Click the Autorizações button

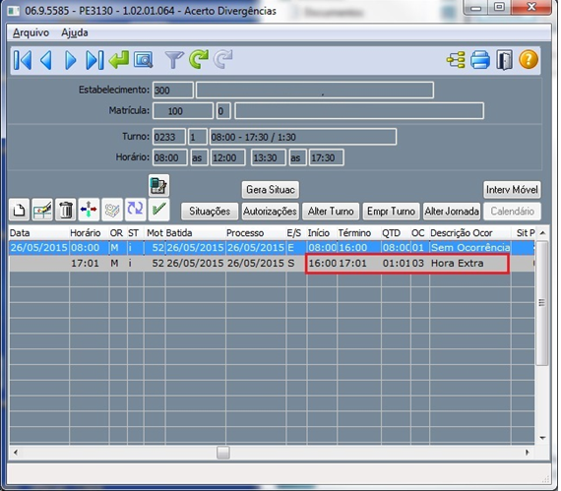click(270, 212)
